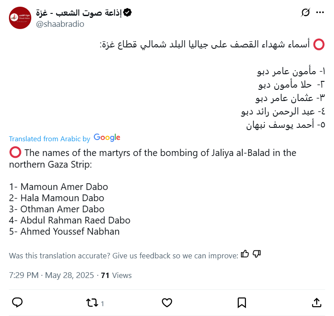This screenshot has height=316, width=334.
Task: Click the Grok explain icon at top
Action: [x=306, y=13]
